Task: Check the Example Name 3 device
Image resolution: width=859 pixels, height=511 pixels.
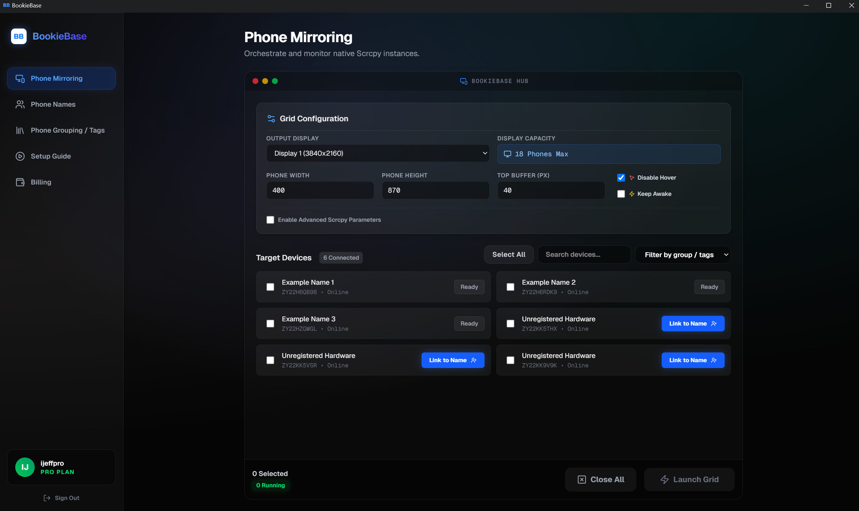Action: tap(270, 324)
